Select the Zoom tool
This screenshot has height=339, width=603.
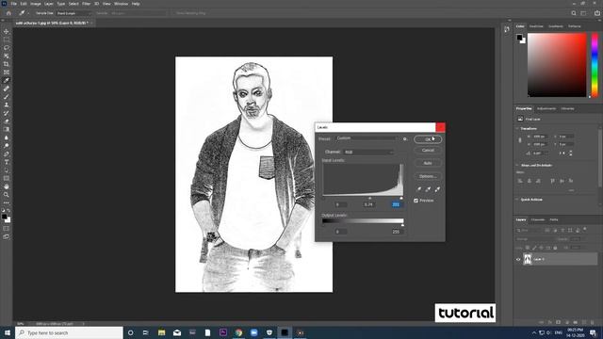[7, 195]
